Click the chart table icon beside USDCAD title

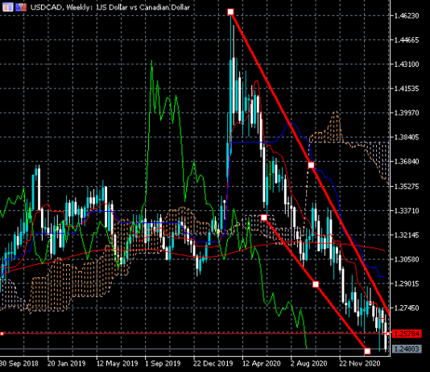pyautogui.click(x=8, y=7)
